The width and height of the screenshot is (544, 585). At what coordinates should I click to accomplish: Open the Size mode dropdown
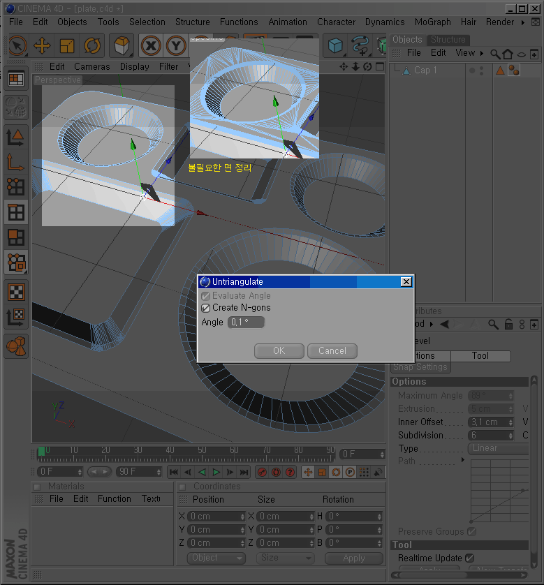(x=285, y=558)
